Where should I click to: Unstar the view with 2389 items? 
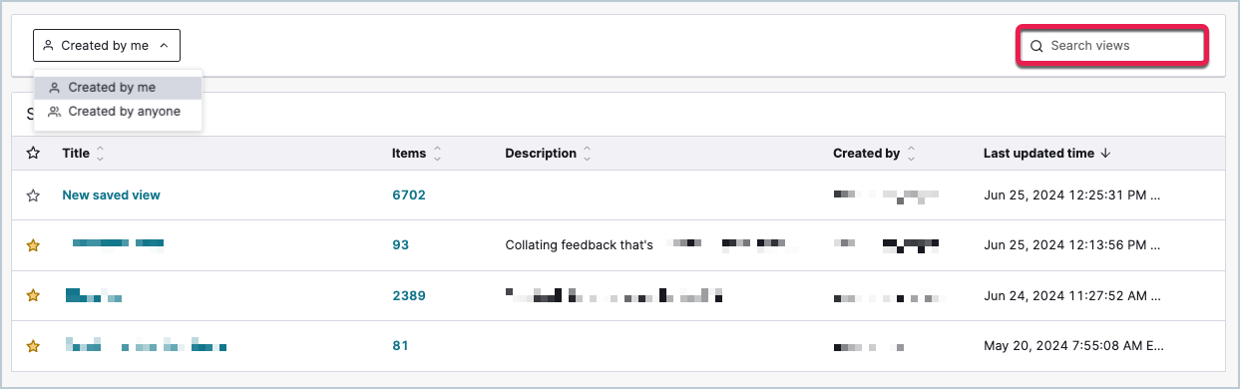(33, 296)
